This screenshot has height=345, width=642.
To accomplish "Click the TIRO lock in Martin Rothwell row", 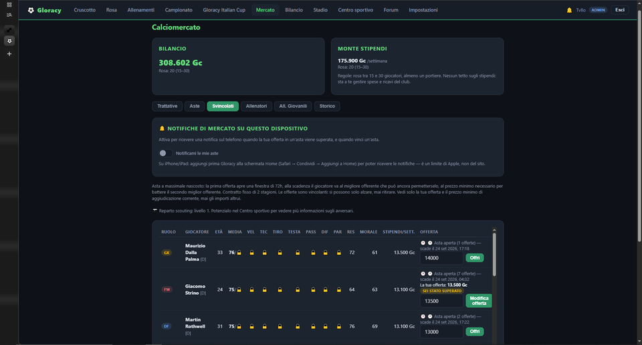I will point(280,326).
